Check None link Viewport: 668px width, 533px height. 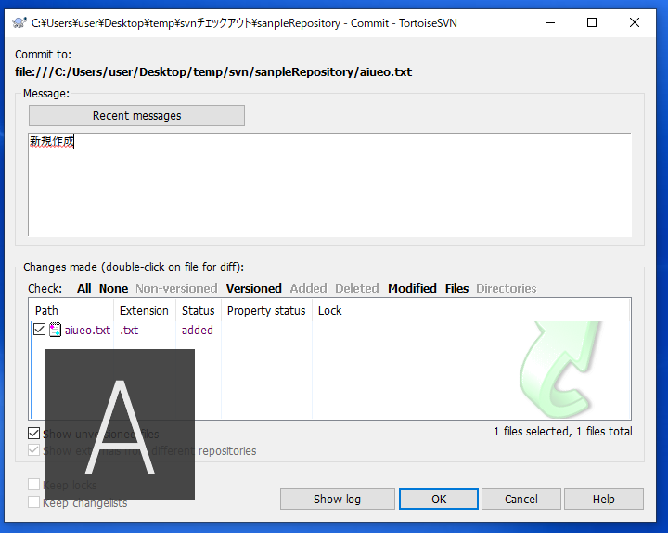[113, 289]
